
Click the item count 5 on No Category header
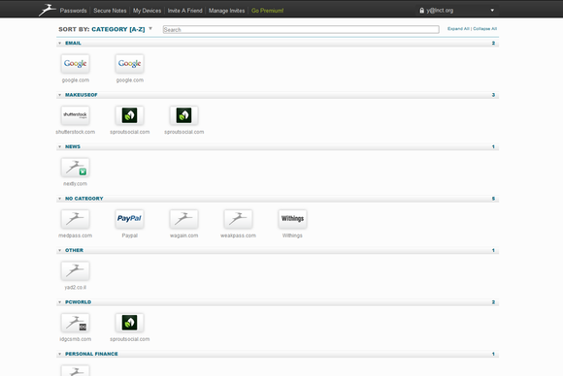pos(493,199)
